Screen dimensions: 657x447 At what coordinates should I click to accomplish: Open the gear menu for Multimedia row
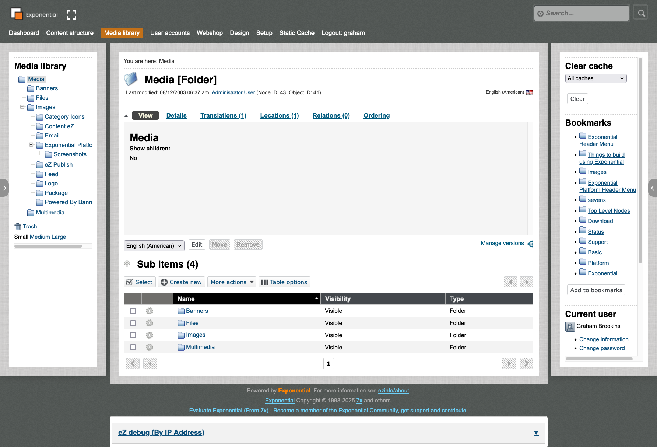(149, 347)
